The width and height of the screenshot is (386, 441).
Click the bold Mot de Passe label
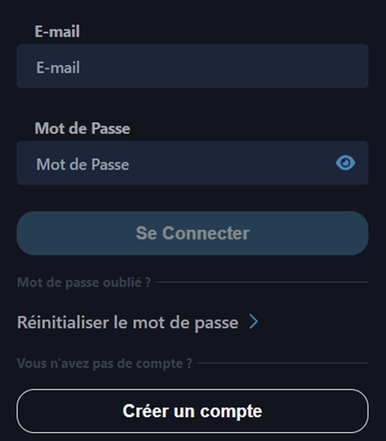tap(82, 129)
